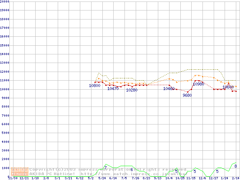Viewport: 240px width, 180px height.
Task: Click the 9680 lowest price label
Action: [187, 95]
